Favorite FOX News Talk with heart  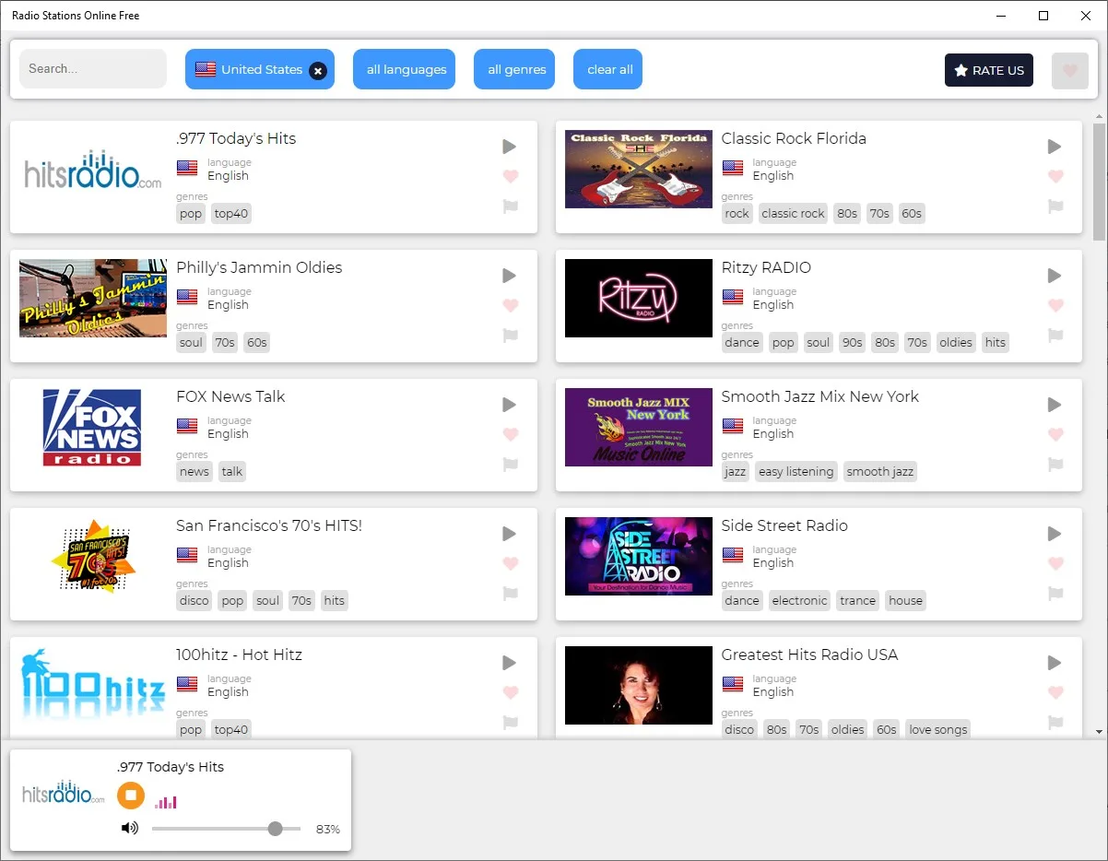(x=511, y=434)
